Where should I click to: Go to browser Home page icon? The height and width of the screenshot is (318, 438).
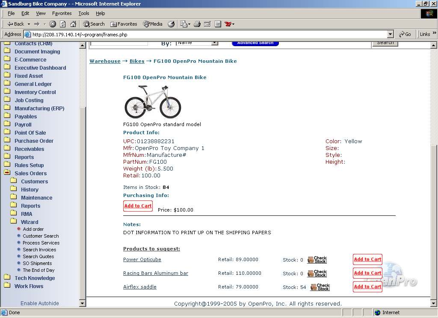click(x=73, y=24)
